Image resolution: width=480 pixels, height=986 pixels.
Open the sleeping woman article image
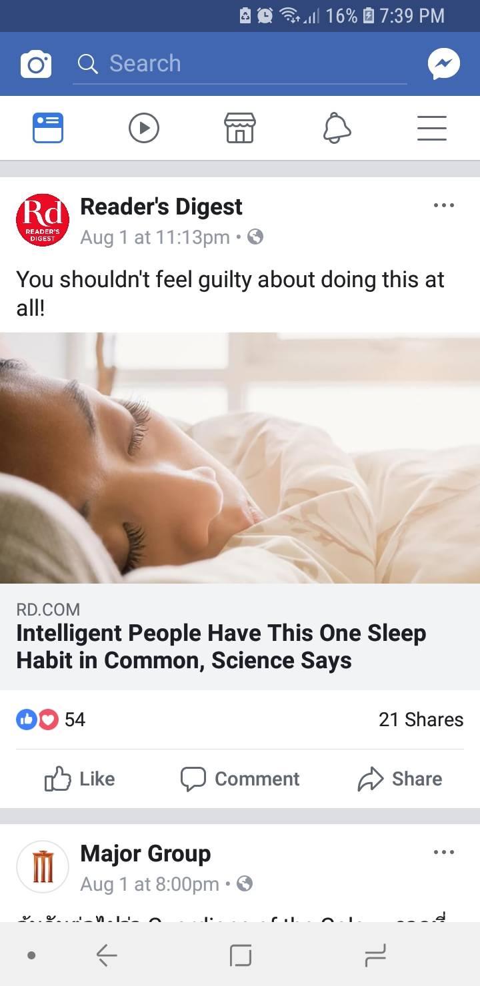[240, 458]
